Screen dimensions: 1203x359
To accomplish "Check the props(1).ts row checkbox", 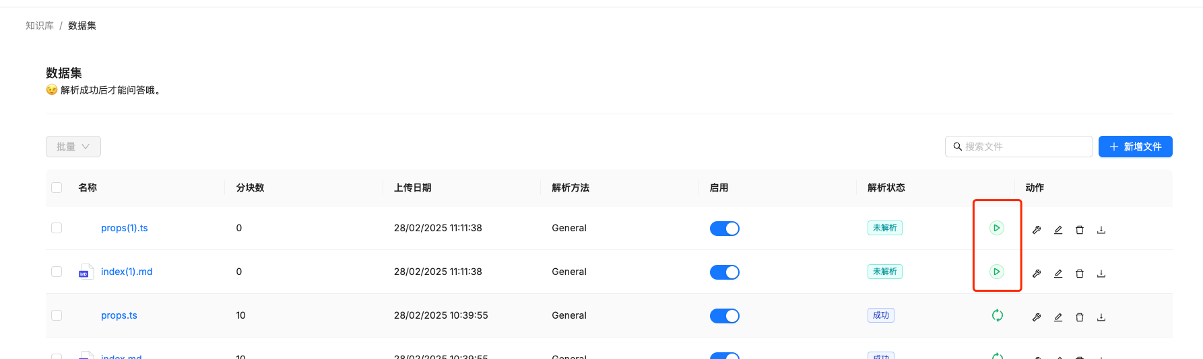I will [x=57, y=228].
